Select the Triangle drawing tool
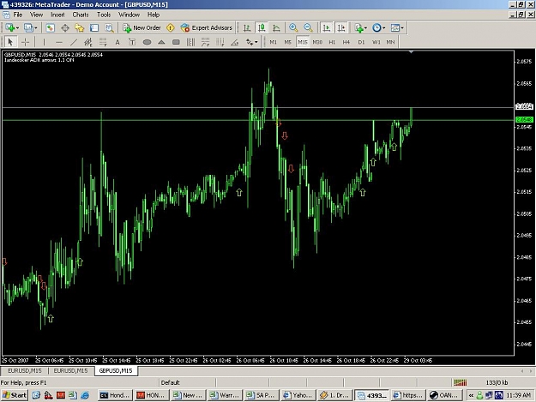Image resolution: width=536 pixels, height=402 pixels. pos(162,42)
